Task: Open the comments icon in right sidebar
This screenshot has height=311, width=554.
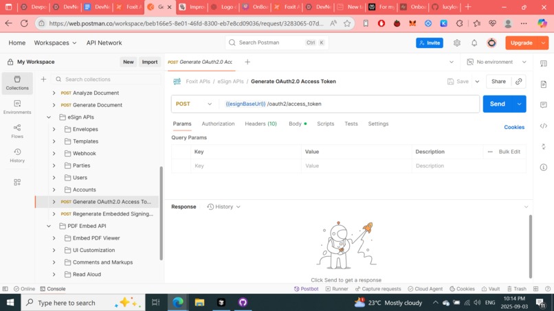Action: click(544, 105)
